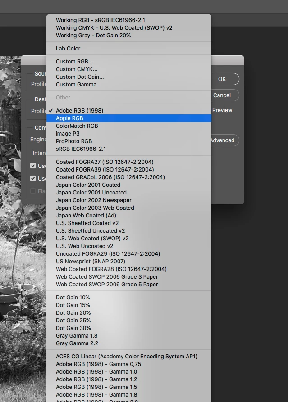
Task: Pick image P3 profile
Action: (x=129, y=134)
